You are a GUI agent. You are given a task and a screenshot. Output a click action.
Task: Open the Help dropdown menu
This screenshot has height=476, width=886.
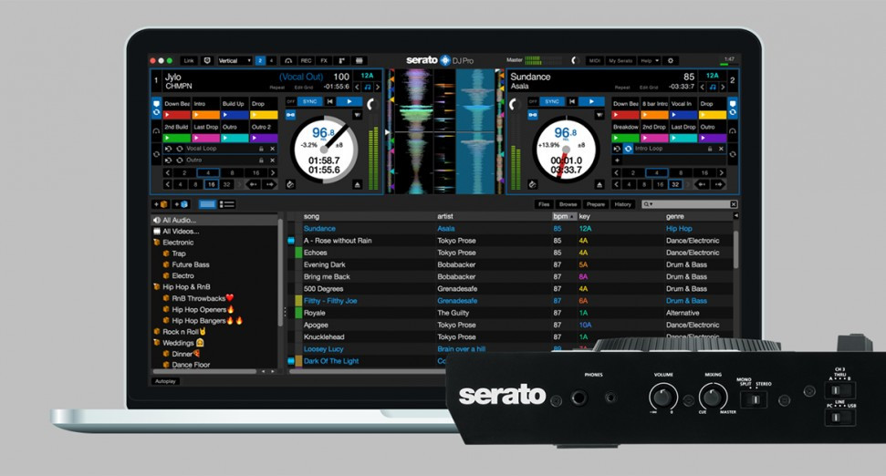(650, 60)
